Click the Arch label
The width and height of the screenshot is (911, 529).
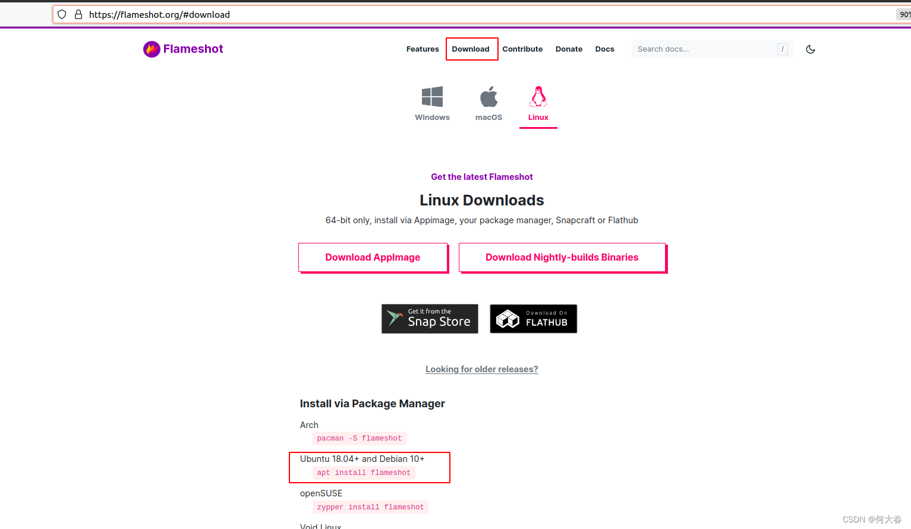point(309,425)
